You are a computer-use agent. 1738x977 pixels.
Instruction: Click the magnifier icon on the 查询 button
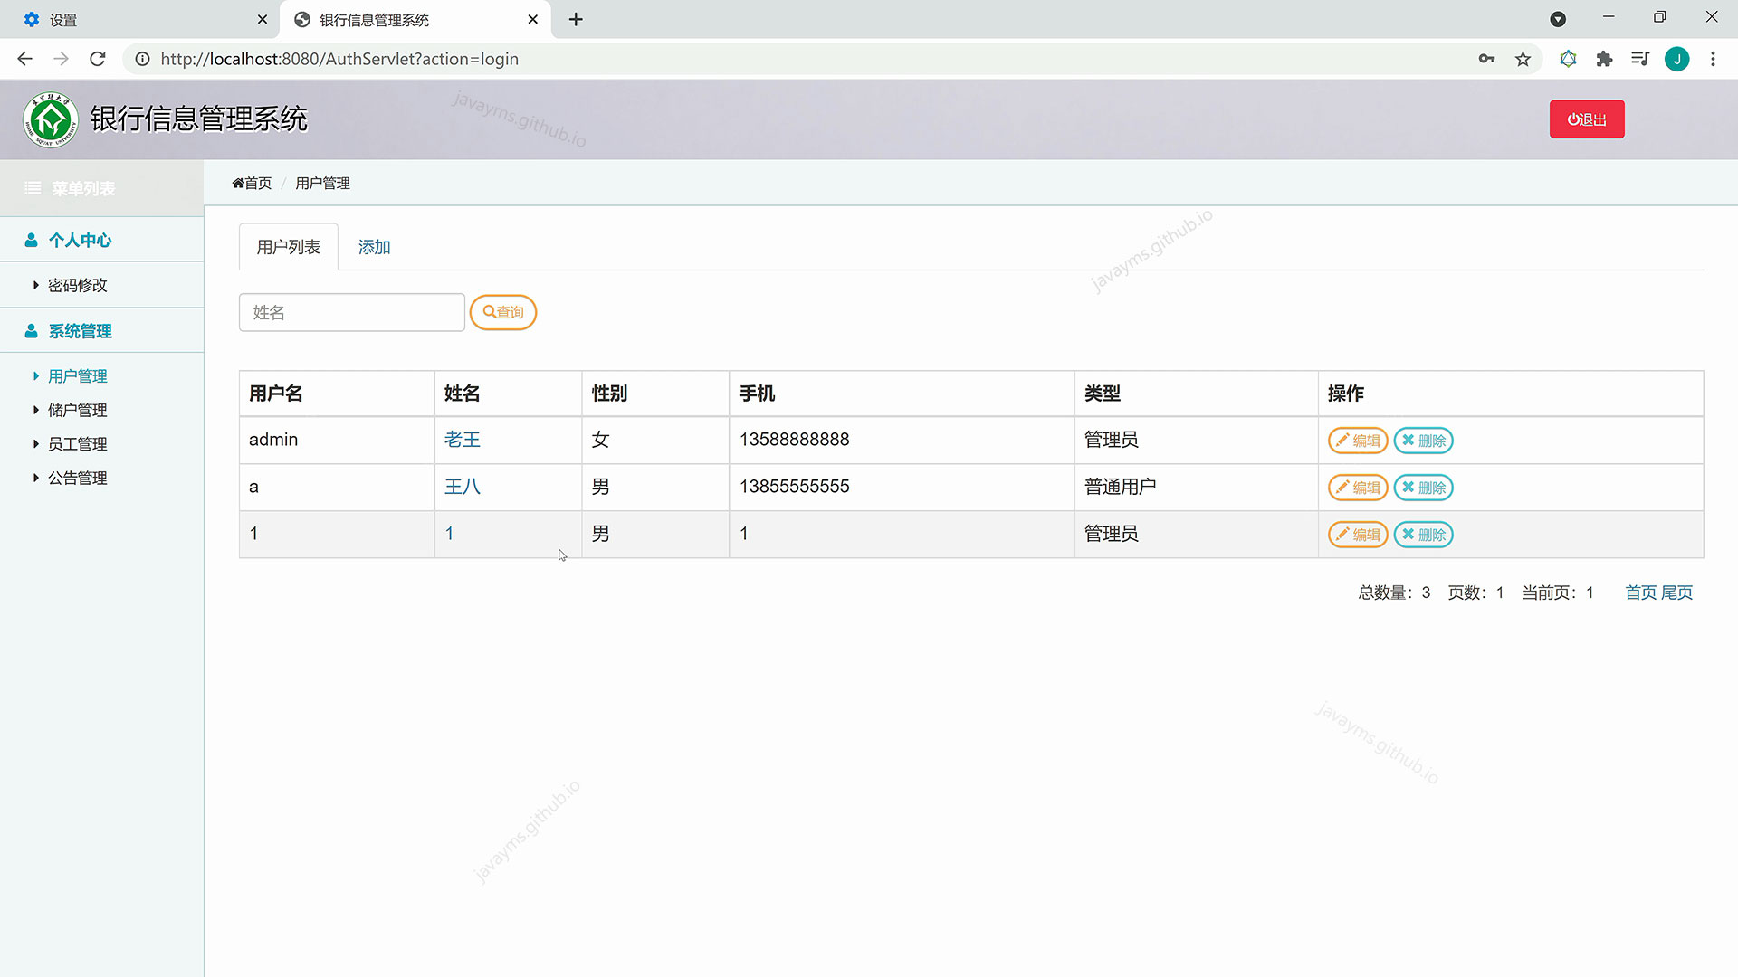(x=487, y=312)
